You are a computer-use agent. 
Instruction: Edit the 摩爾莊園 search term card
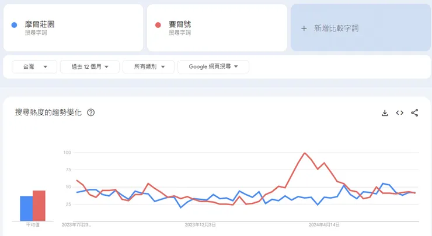tap(73, 28)
